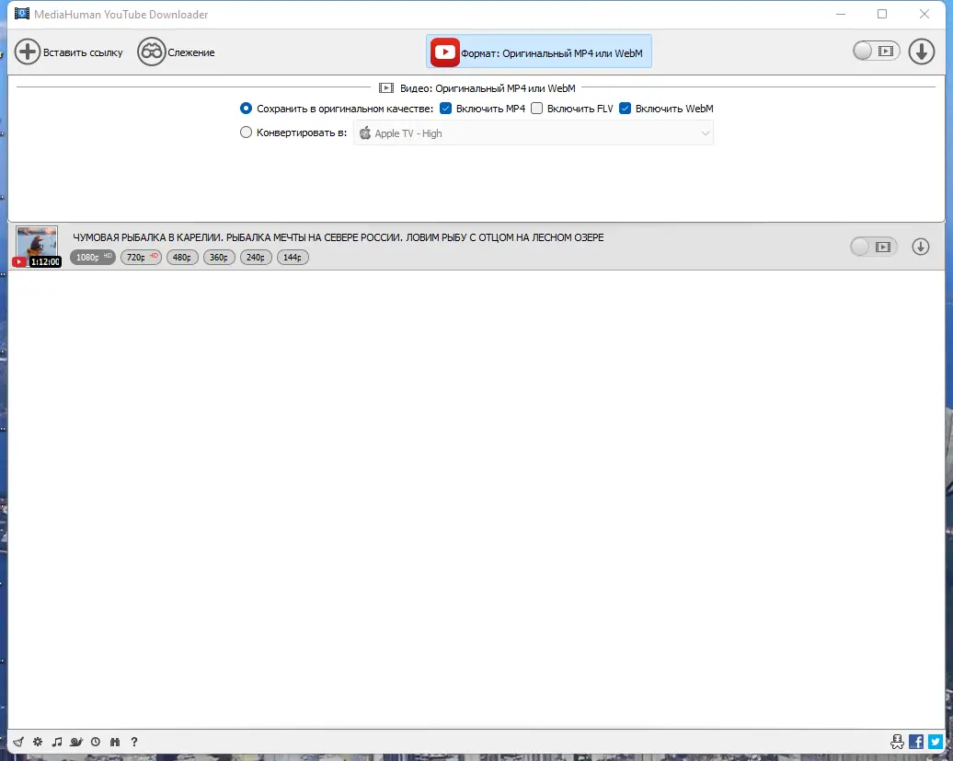This screenshot has width=953, height=761.
Task: Click the music note icon
Action: [x=57, y=742]
